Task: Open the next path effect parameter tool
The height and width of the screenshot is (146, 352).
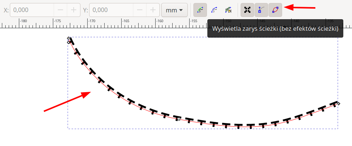Action: (x=228, y=10)
